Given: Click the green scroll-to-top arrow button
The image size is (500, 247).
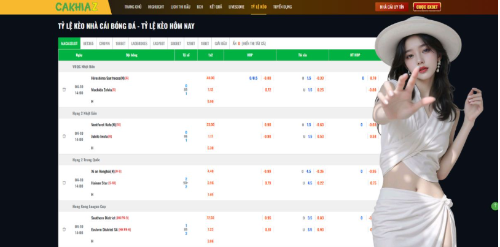Looking at the screenshot, I should tap(495, 206).
